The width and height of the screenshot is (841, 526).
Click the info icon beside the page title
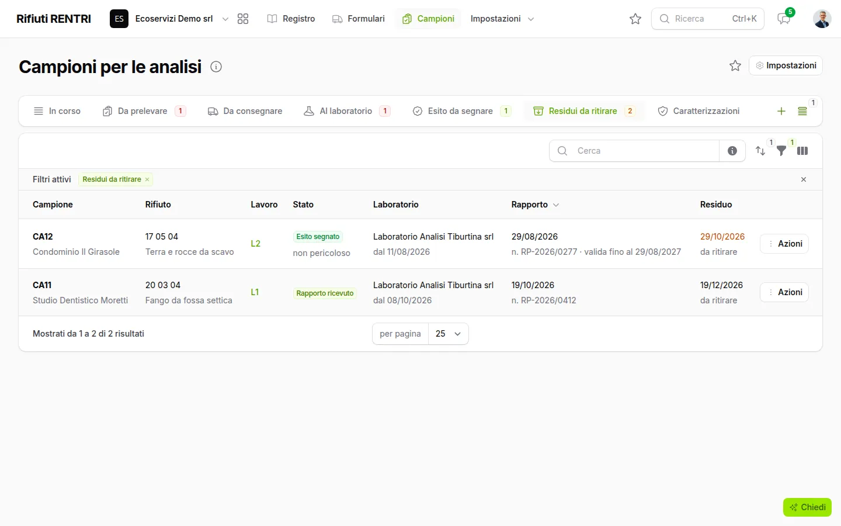tap(216, 67)
